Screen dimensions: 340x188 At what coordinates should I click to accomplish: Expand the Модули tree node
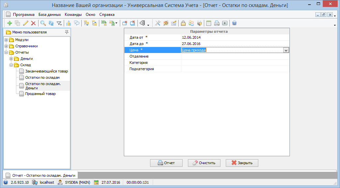tap(6, 40)
